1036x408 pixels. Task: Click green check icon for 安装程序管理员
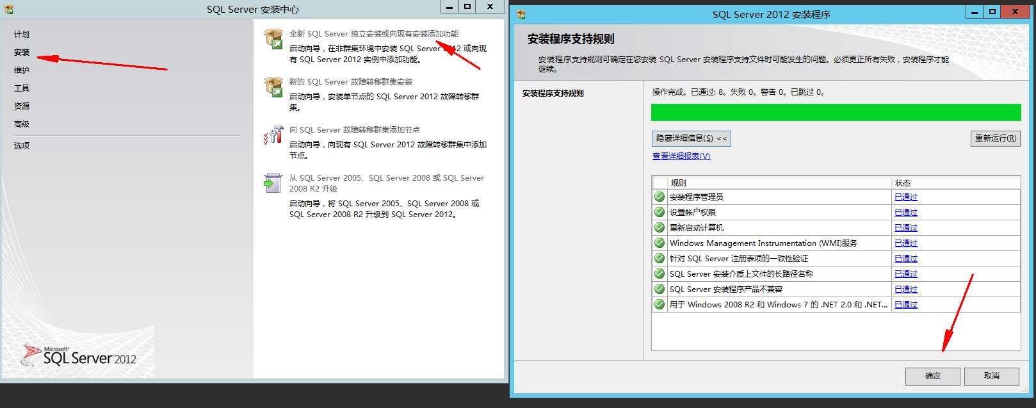click(660, 197)
